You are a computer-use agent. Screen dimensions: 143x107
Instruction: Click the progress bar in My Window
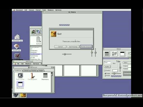click(64, 25)
